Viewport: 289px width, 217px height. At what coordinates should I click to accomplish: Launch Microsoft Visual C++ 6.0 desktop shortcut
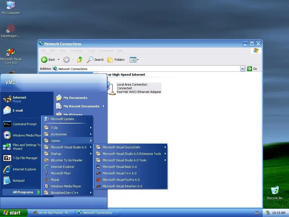click(11, 56)
